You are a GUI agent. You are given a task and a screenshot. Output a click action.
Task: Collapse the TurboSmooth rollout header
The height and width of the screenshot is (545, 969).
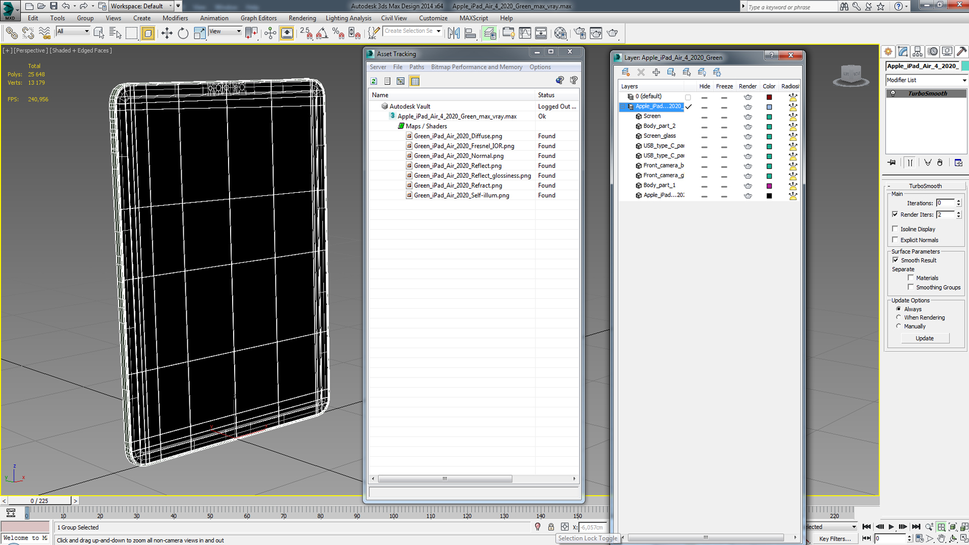(x=925, y=186)
